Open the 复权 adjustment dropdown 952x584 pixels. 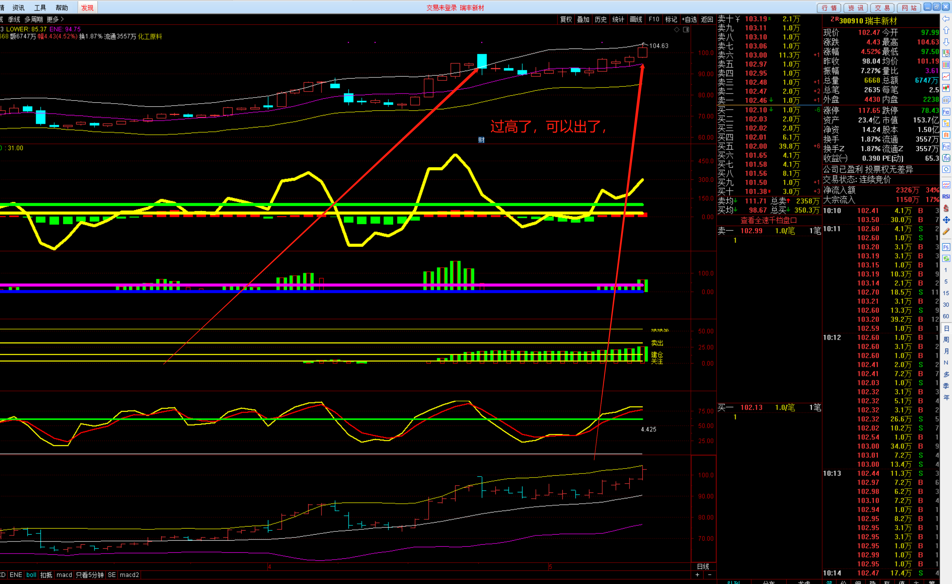(x=566, y=19)
